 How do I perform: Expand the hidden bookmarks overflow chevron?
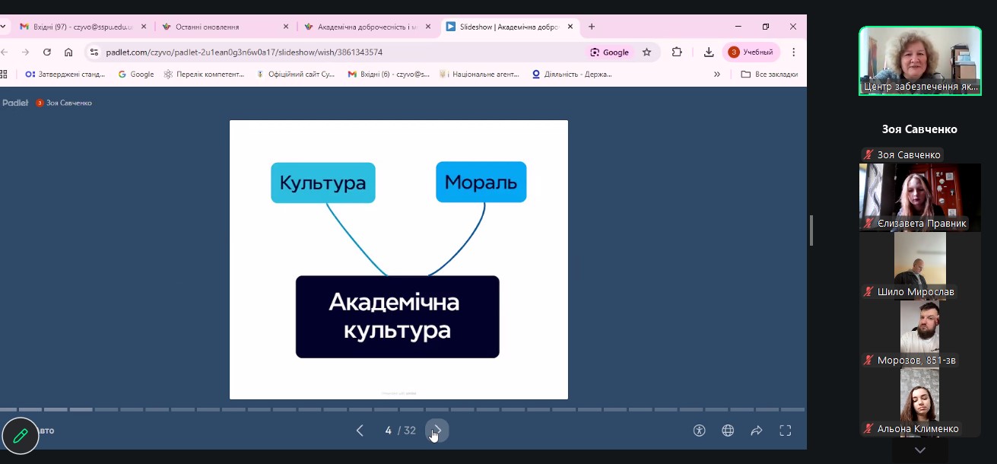click(x=716, y=75)
